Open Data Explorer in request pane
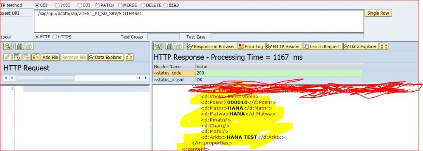Image resolution: width=423 pixels, height=151 pixels. click(106, 57)
